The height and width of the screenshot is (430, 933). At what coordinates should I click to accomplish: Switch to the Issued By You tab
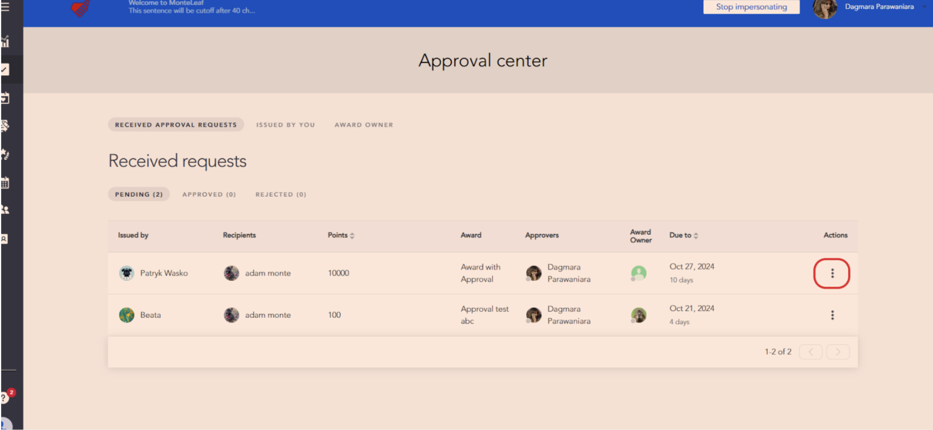pos(285,125)
